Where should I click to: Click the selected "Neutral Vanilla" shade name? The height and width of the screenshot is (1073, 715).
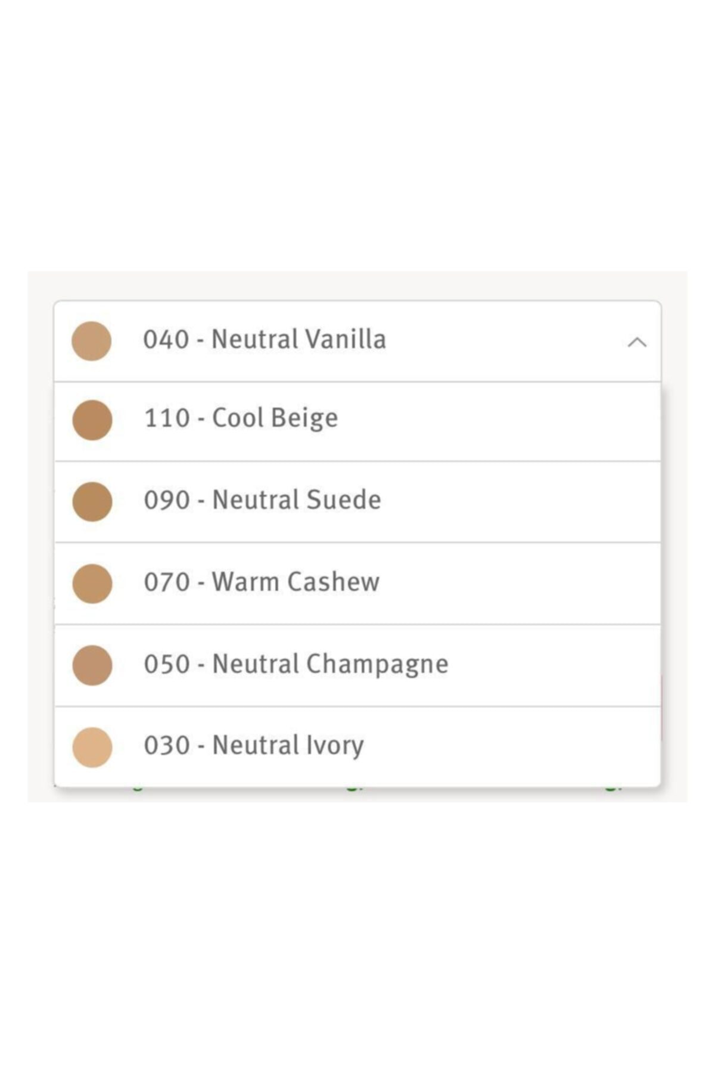click(299, 339)
